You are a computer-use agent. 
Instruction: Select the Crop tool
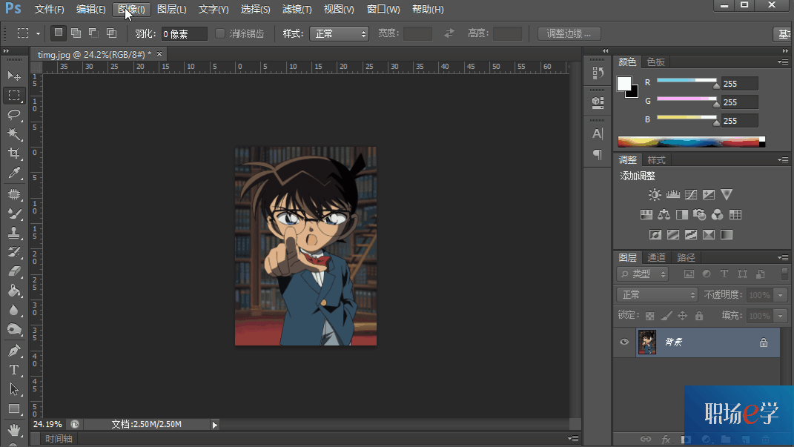point(13,153)
